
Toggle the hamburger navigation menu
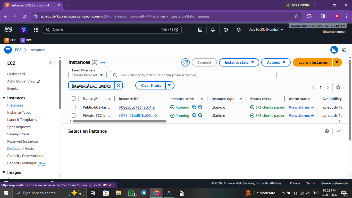[8, 50]
